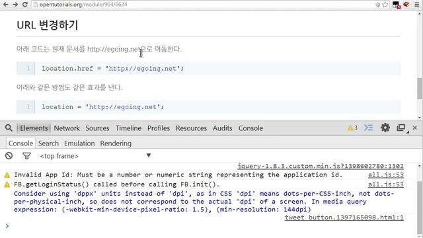
Task: Switch to the Timeline panel
Action: (x=128, y=128)
